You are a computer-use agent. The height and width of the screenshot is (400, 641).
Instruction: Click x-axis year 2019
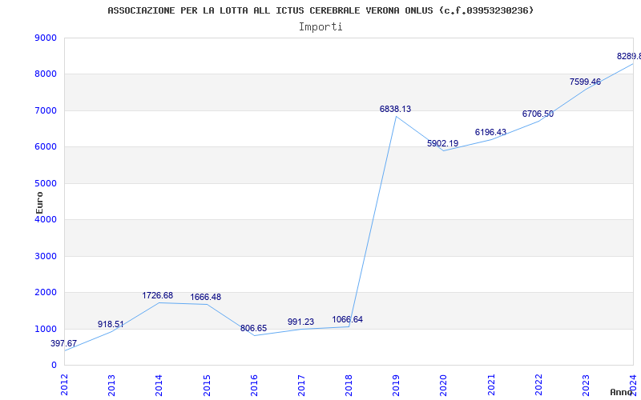coord(396,385)
